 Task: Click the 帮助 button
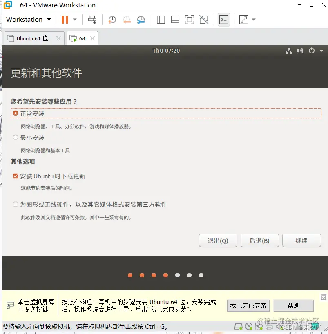pyautogui.click(x=294, y=305)
